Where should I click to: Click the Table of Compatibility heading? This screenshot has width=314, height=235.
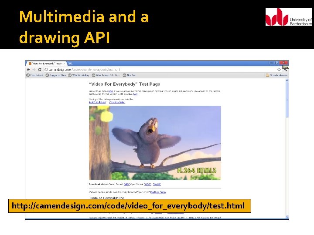[x=106, y=198]
